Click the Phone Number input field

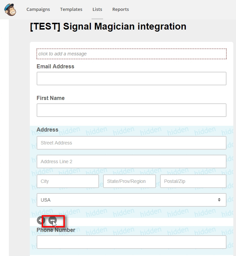(x=131, y=242)
